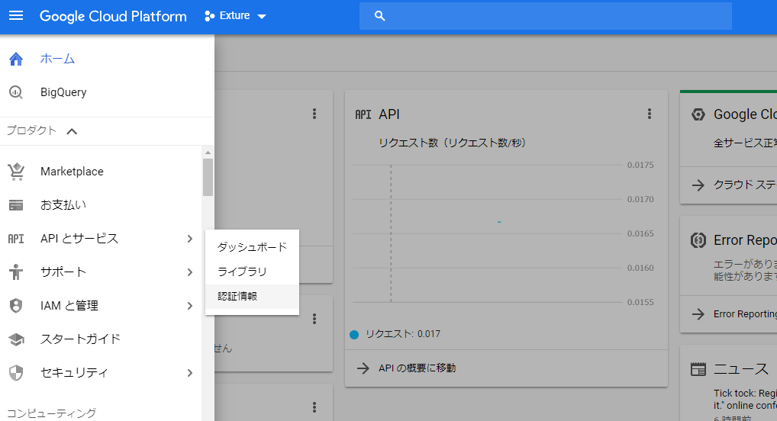Screen dimensions: 777x421
Task: Select サポート in the sidebar
Action: 63,272
